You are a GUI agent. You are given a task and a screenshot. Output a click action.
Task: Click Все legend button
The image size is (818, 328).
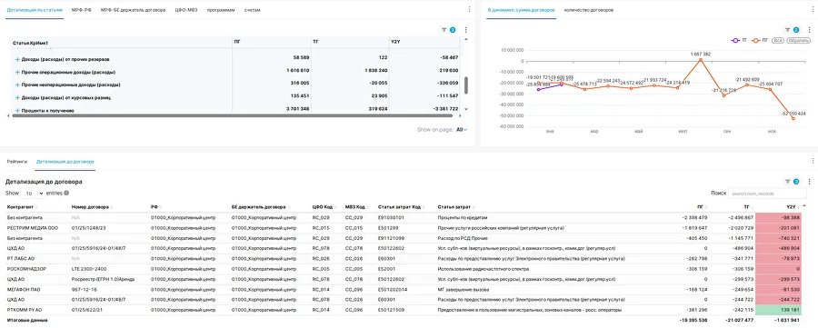(778, 40)
